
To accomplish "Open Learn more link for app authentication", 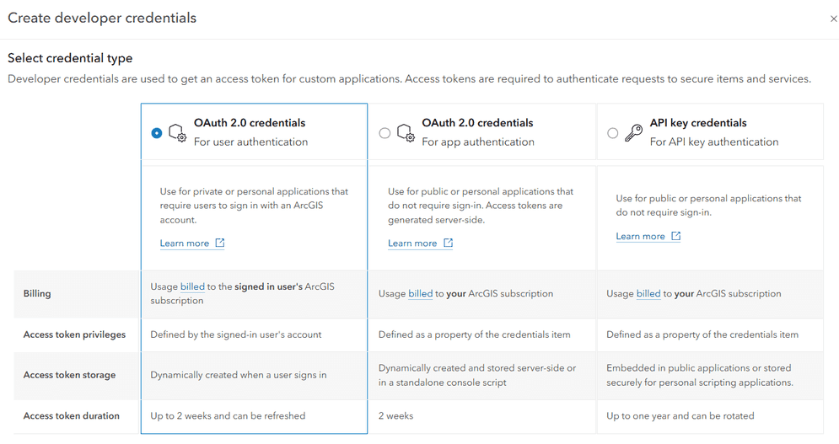I will [412, 243].
